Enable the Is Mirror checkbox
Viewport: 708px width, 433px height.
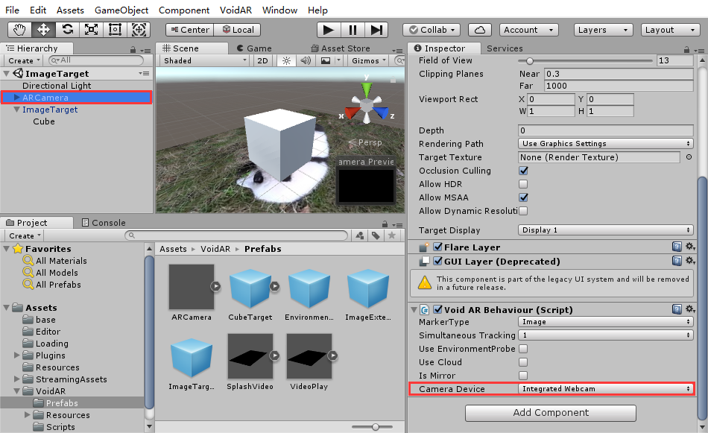pos(523,376)
